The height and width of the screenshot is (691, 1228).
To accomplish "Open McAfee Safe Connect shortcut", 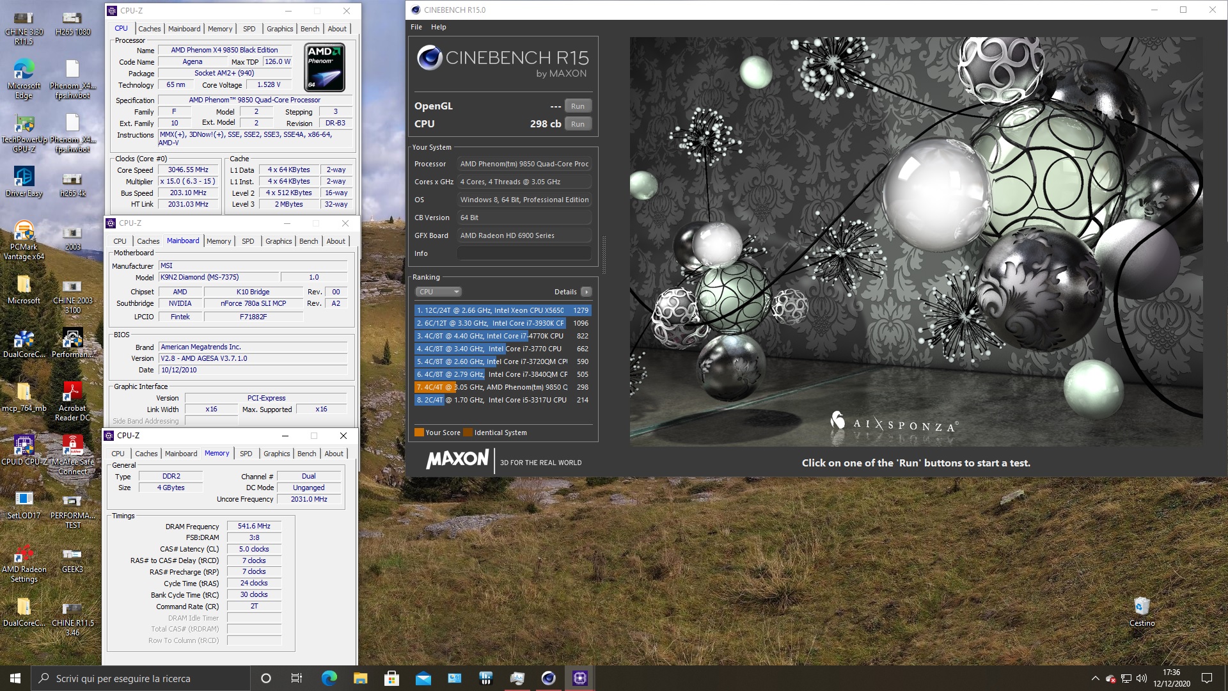I will click(x=72, y=456).
